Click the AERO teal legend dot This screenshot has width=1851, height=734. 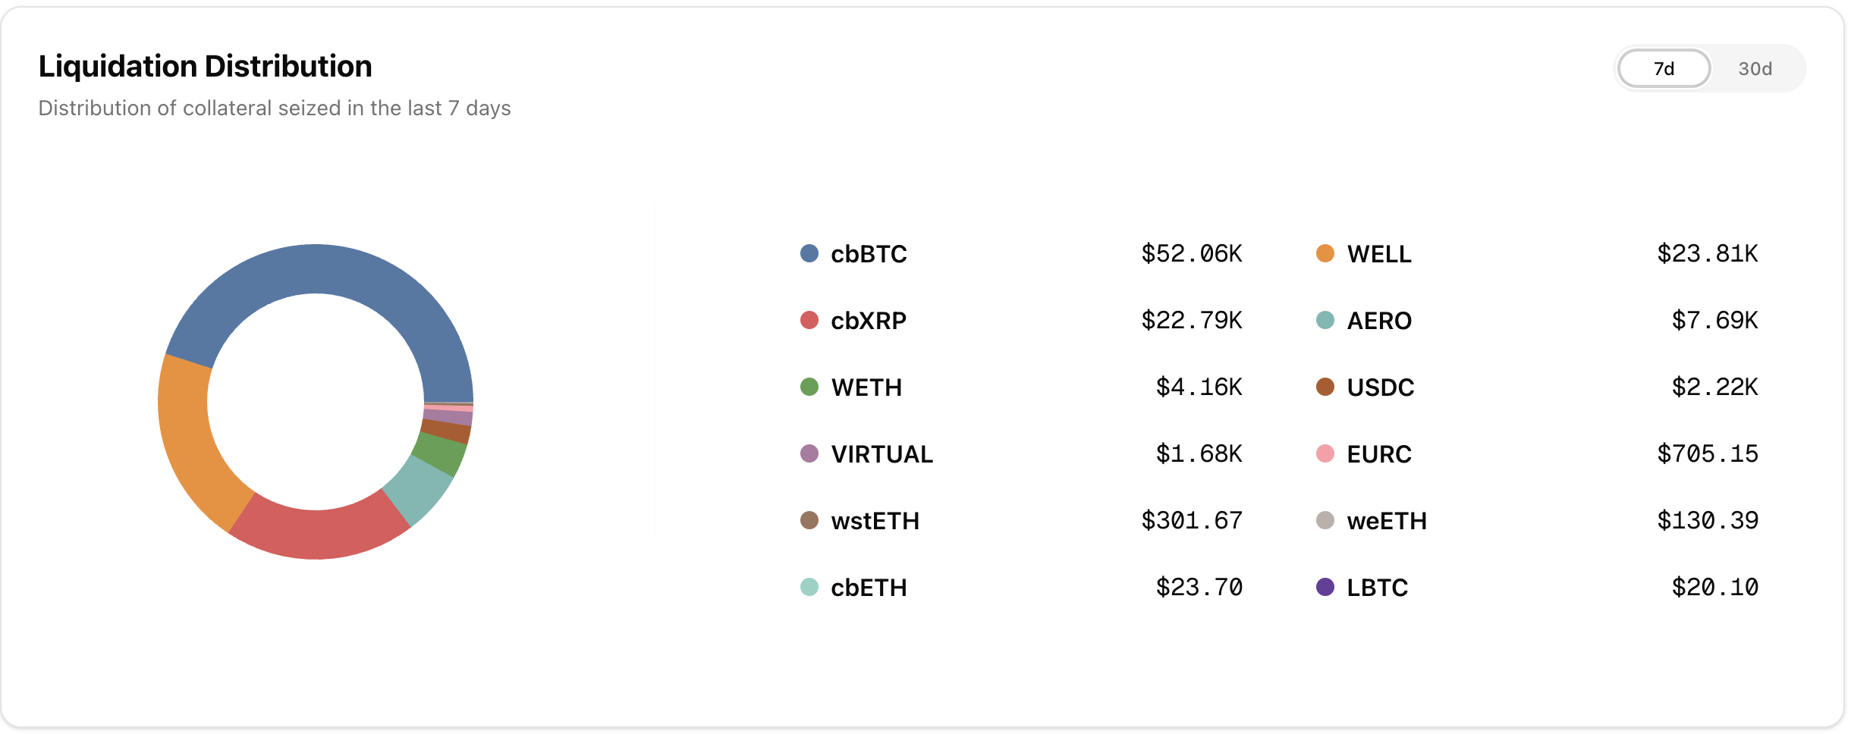(1325, 320)
